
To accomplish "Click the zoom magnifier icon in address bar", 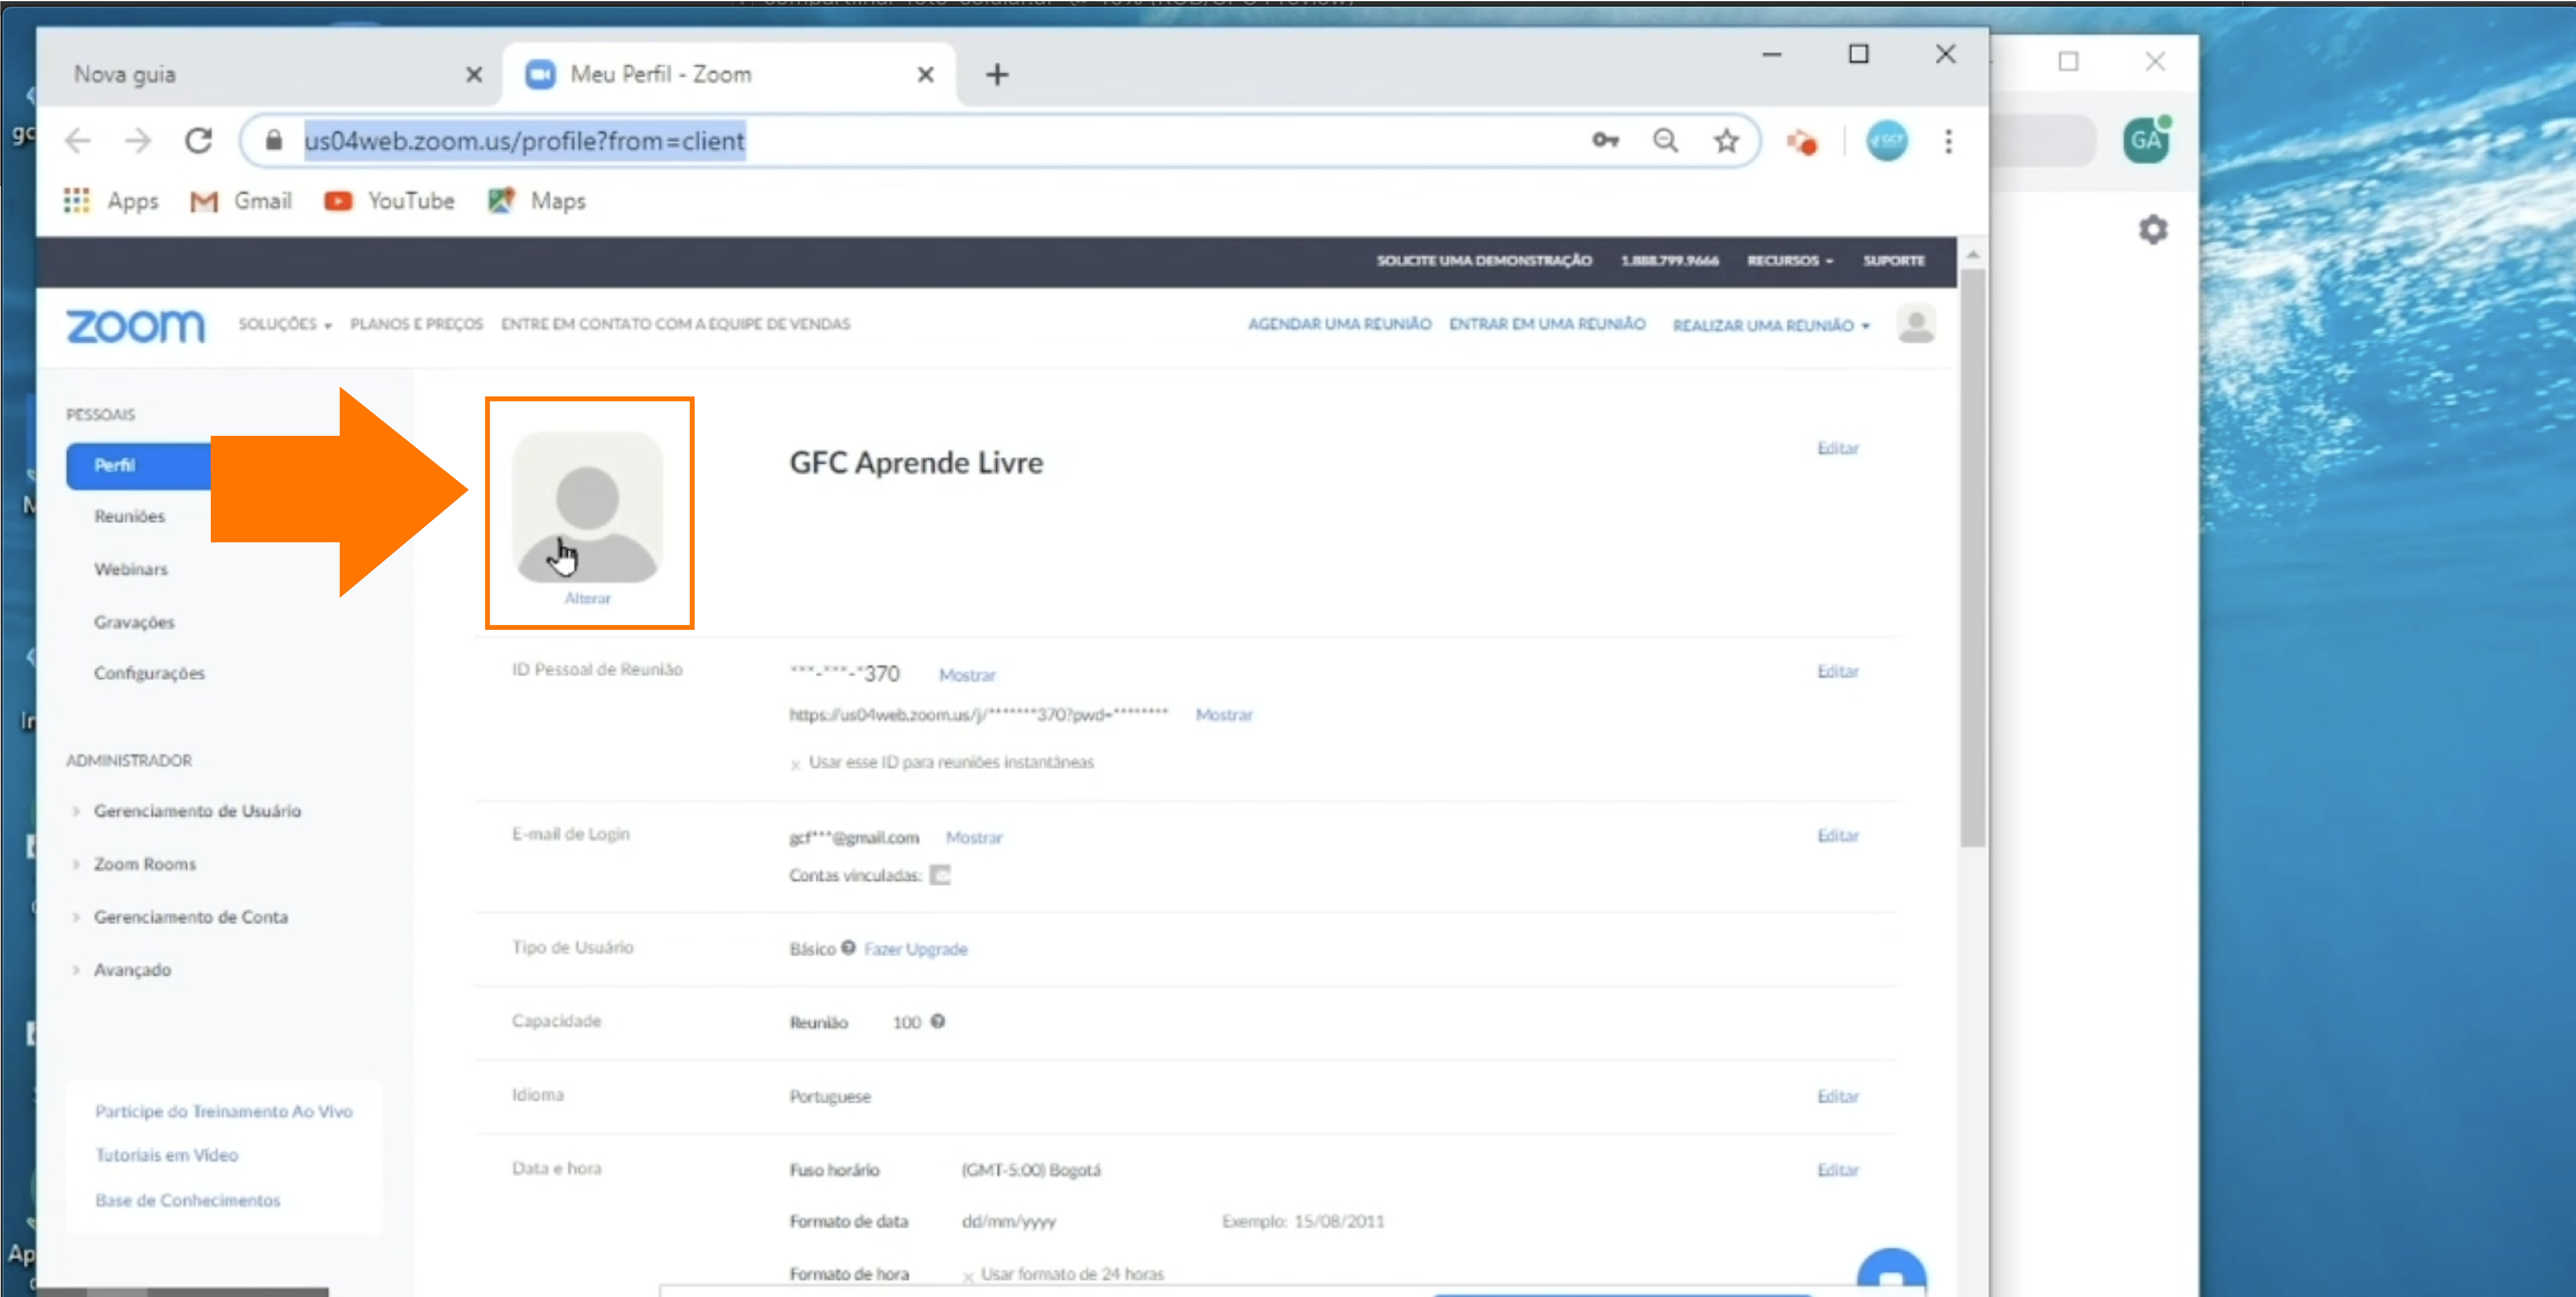I will point(1665,141).
